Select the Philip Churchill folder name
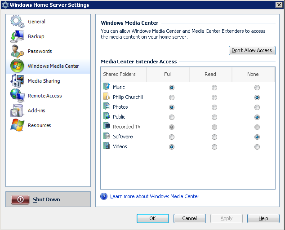 pos(128,97)
